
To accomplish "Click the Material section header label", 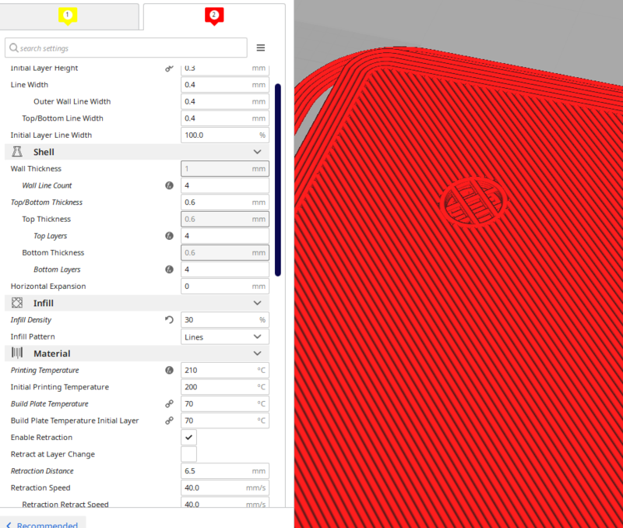I will (52, 354).
